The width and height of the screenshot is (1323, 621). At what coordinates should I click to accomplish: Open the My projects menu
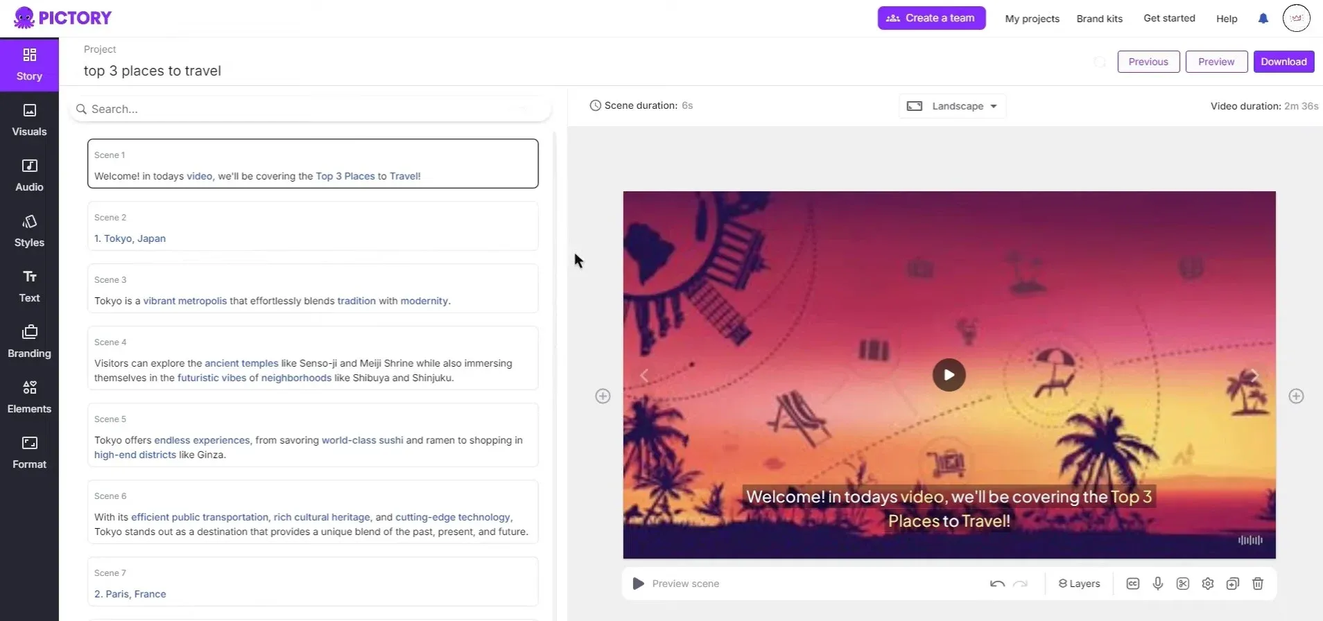(1032, 19)
